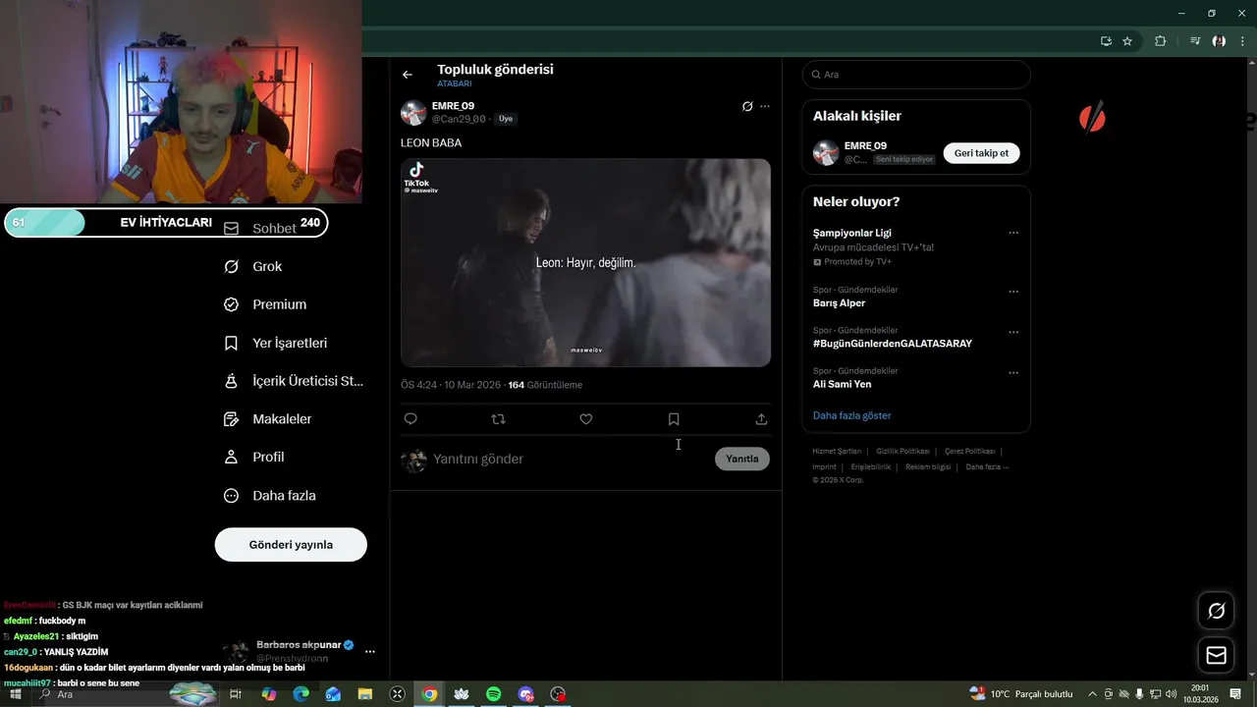This screenshot has width=1257, height=707.
Task: Open EMRE_09 avatar on the post
Action: tap(413, 112)
